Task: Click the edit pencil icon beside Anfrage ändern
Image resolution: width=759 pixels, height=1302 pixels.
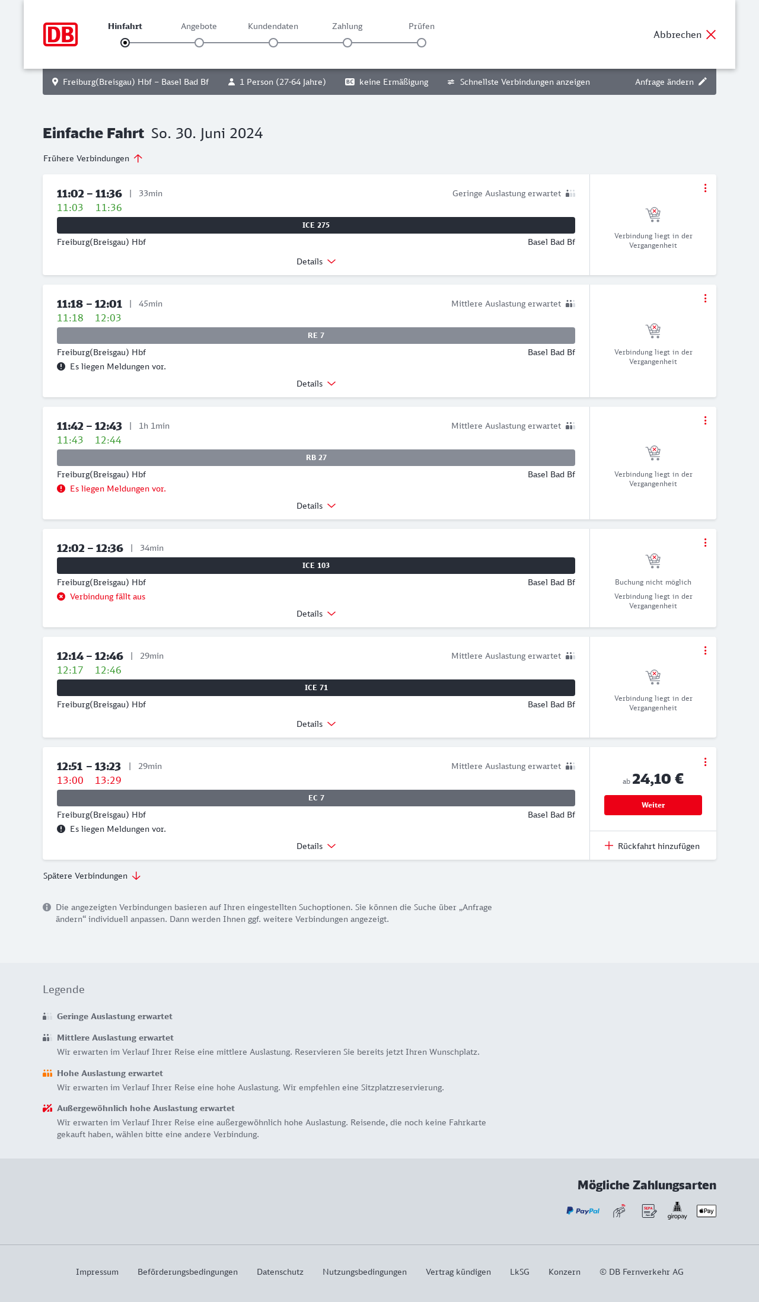Action: pos(703,82)
